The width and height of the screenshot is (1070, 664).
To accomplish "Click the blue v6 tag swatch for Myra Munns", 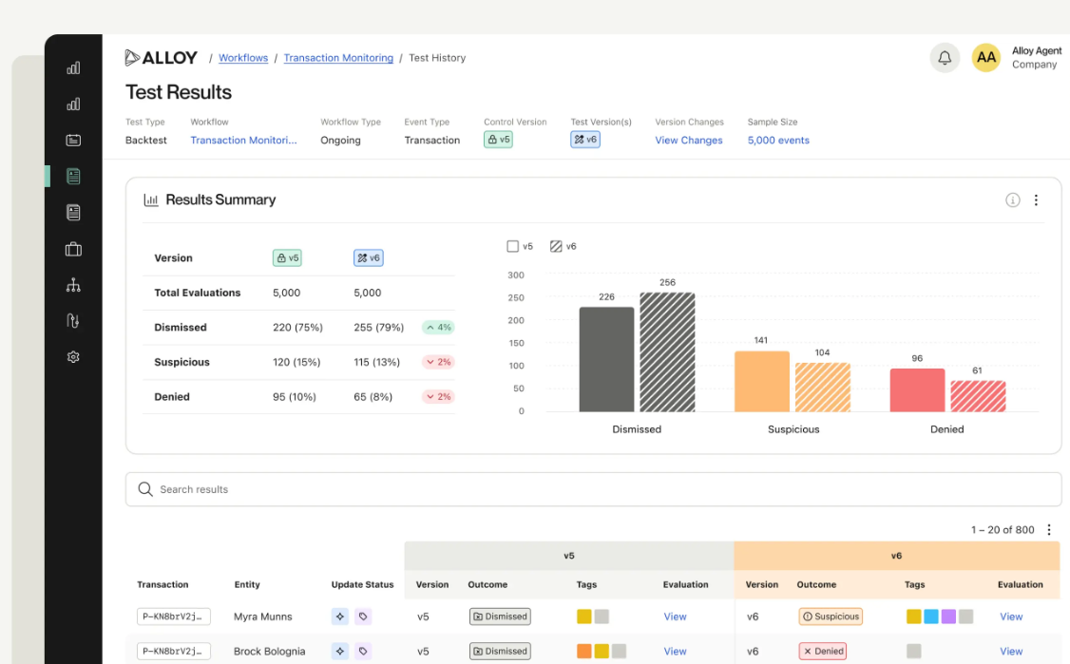I will tap(931, 617).
